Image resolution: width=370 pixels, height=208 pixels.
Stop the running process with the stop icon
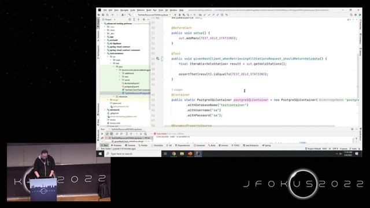click(x=195, y=15)
